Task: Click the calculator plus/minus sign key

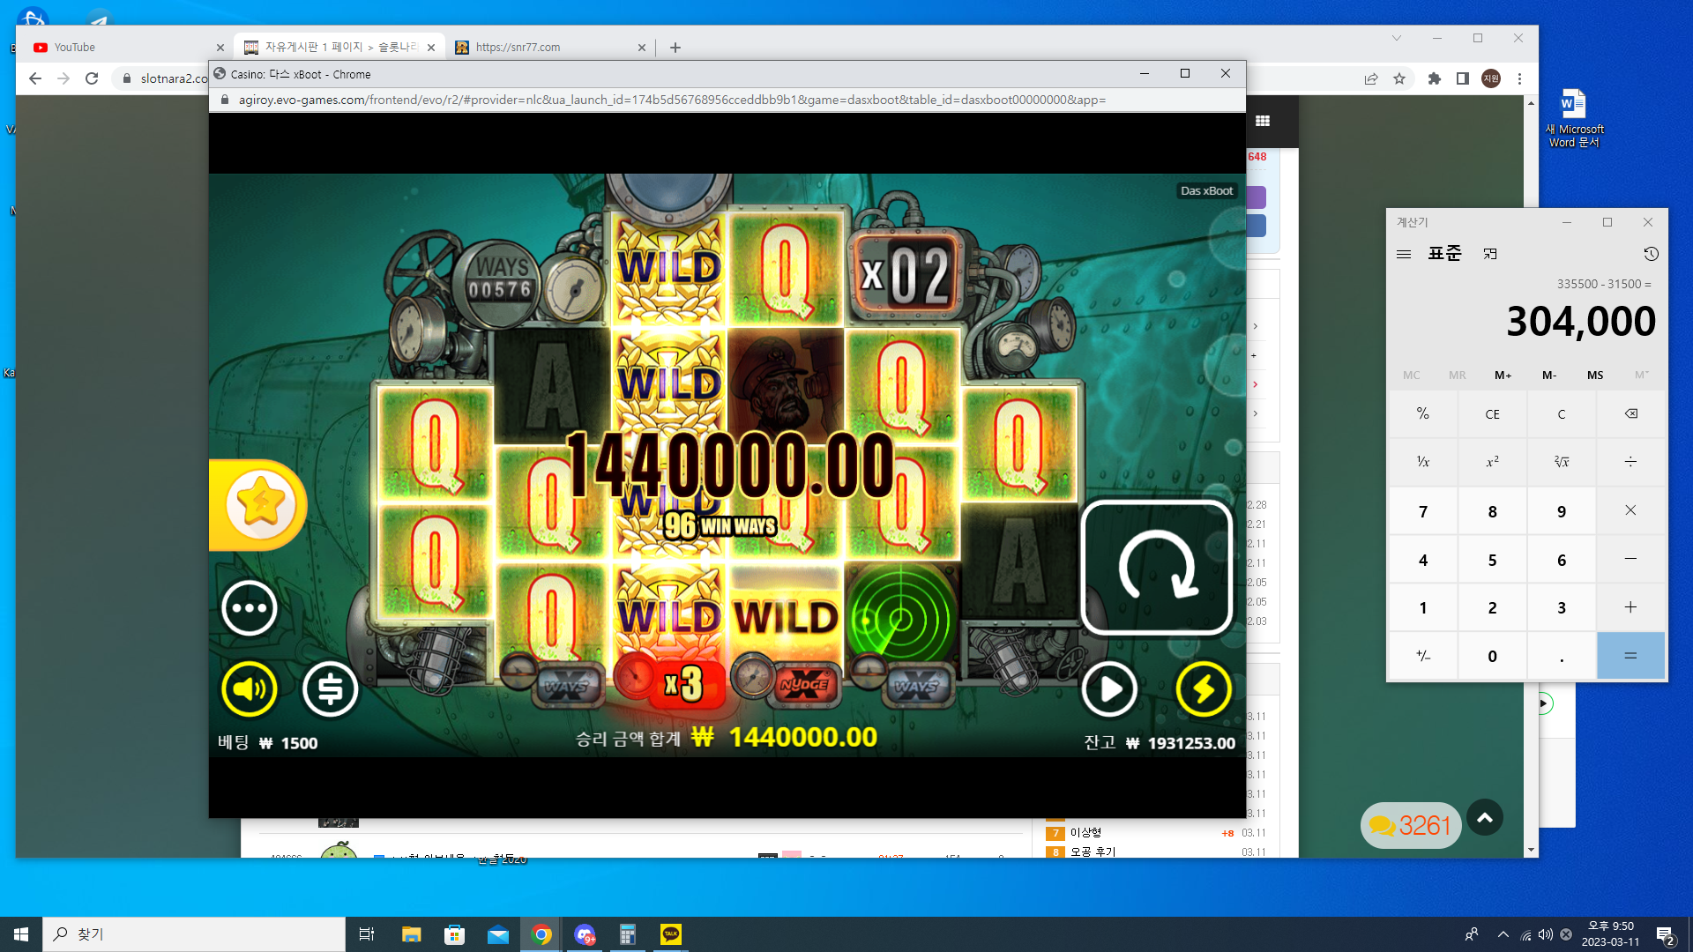Action: pos(1423,656)
